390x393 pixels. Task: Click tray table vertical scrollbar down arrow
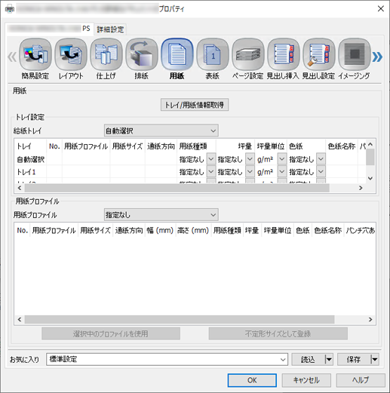[370, 178]
